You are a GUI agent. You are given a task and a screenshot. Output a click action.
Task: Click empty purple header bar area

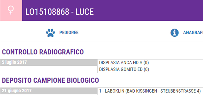coord(147,10)
